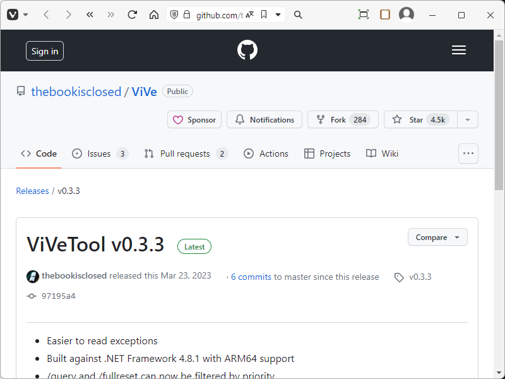The height and width of the screenshot is (379, 505).
Task: Go to the browser home page
Action: point(154,15)
